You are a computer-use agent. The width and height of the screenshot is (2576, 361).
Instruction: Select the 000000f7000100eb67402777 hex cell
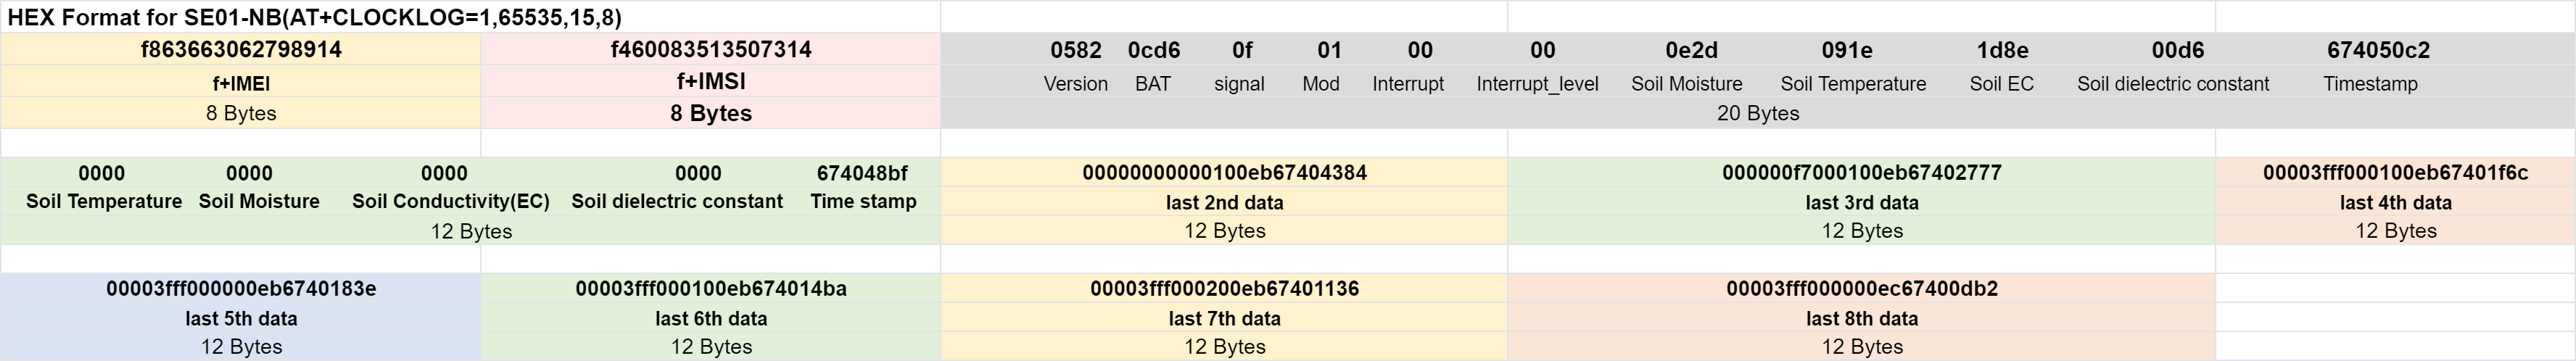(1862, 172)
